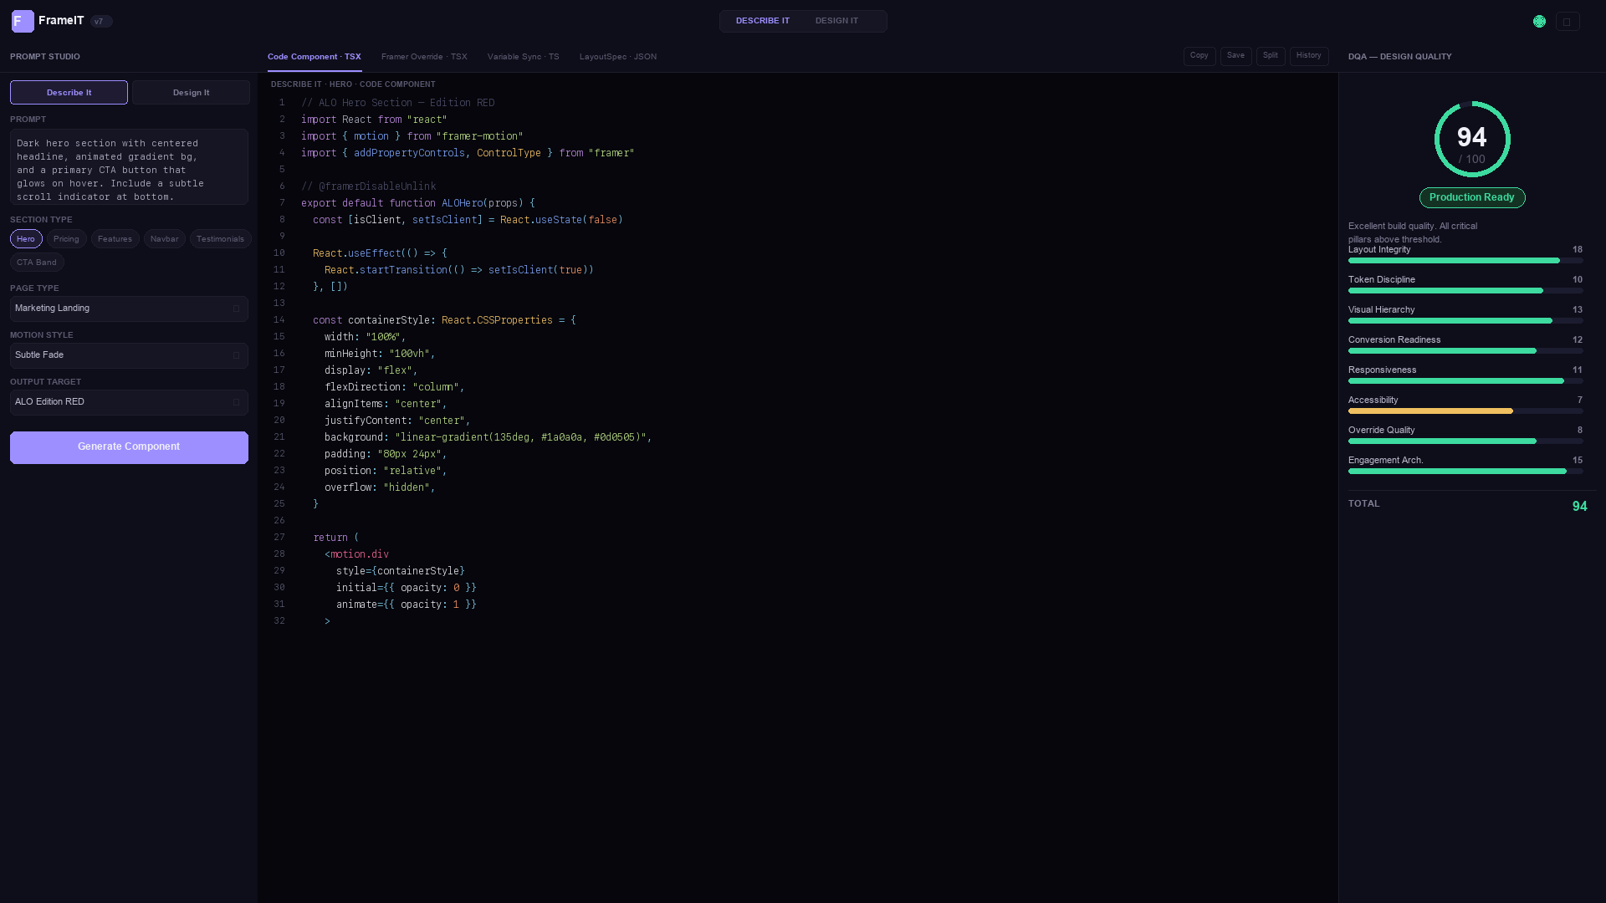The width and height of the screenshot is (1606, 903).
Task: Open the History button
Action: click(1309, 56)
